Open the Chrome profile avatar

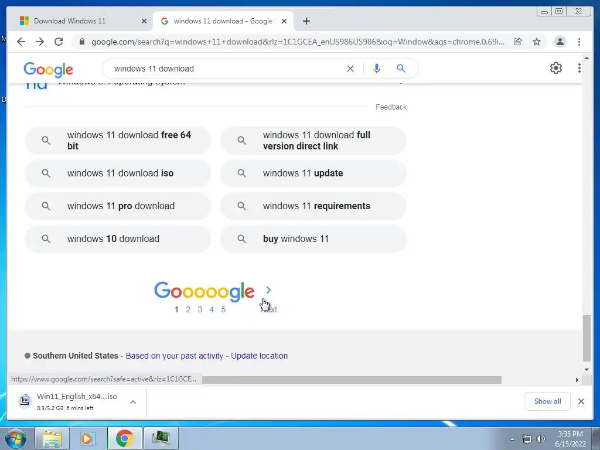click(x=560, y=42)
